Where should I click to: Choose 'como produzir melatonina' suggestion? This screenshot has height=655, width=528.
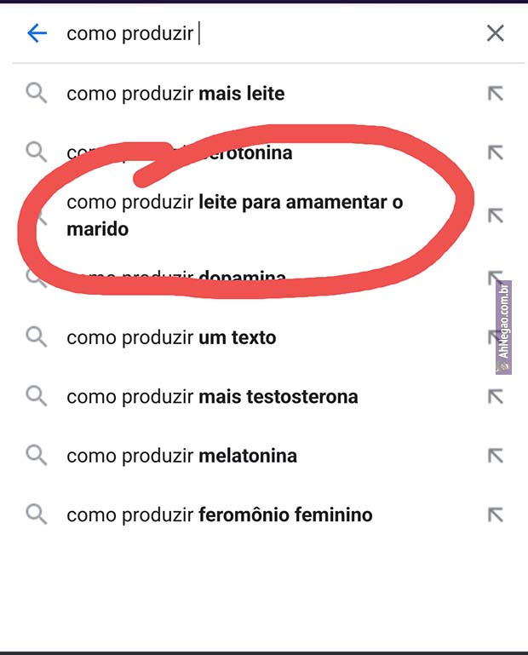181,456
